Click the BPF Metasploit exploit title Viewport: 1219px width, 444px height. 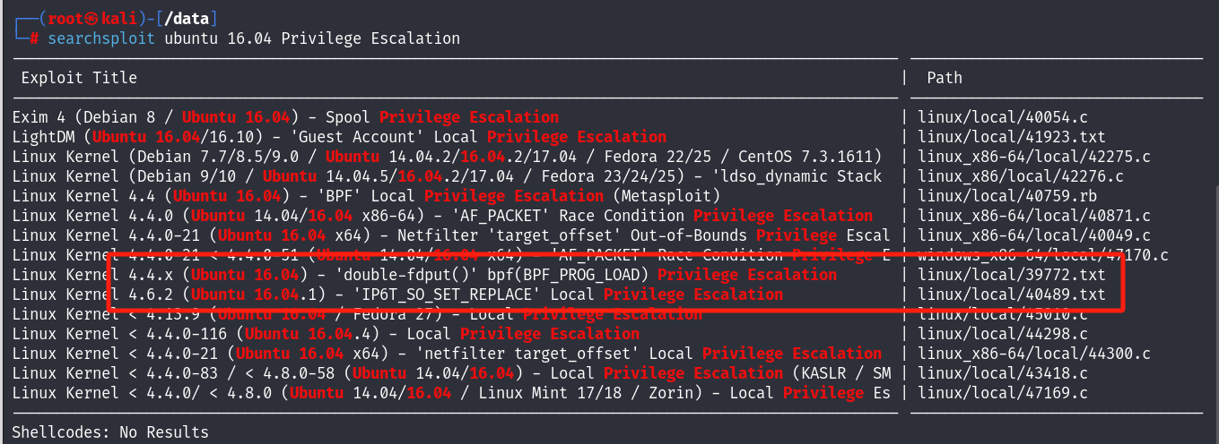(366, 196)
